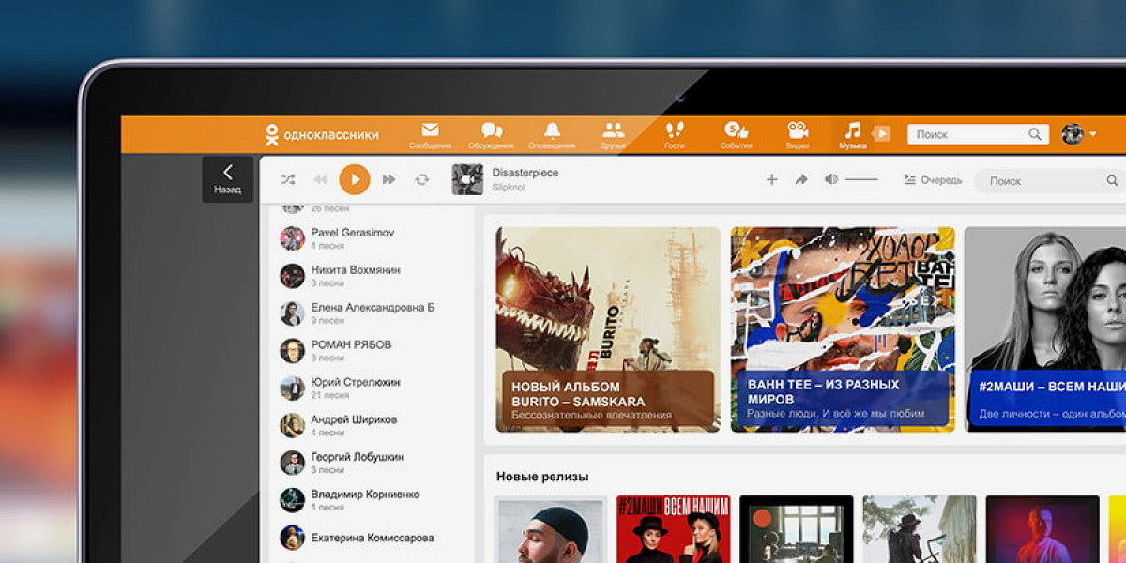Expand the Очередь queue list

pos(932,180)
